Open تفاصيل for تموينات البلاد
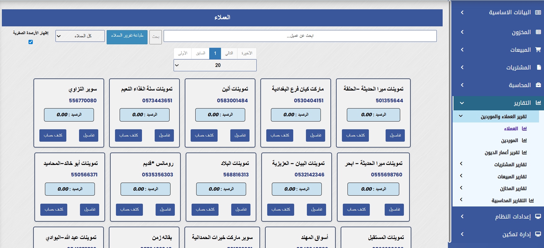The width and height of the screenshot is (544, 248). point(241,210)
